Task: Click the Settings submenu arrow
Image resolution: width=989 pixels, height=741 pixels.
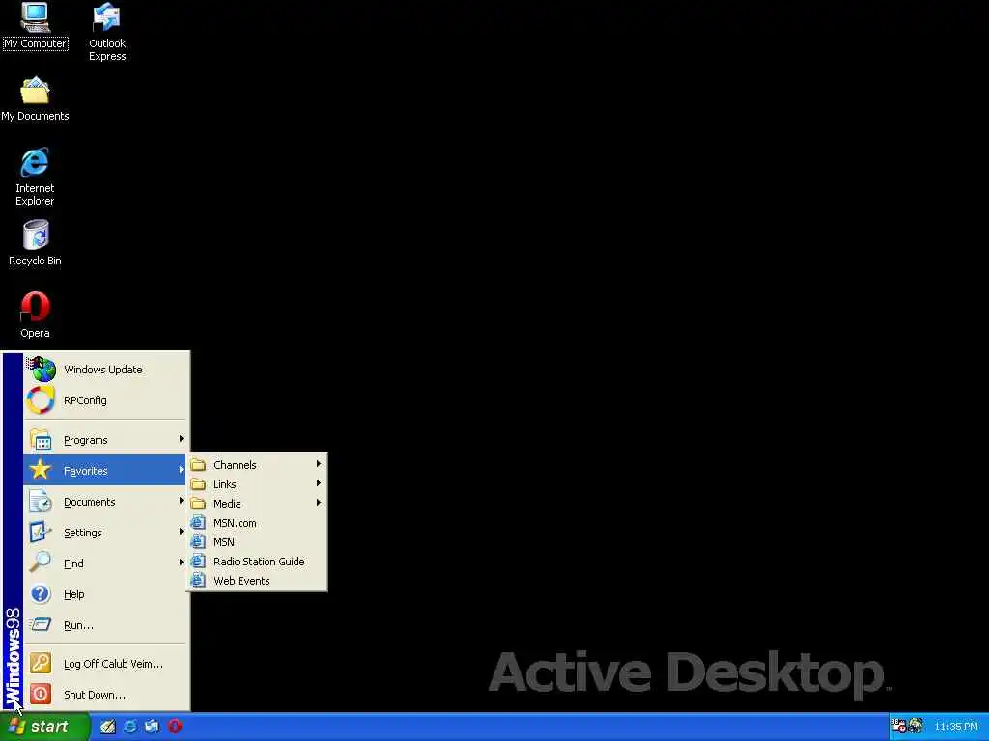Action: [x=181, y=532]
